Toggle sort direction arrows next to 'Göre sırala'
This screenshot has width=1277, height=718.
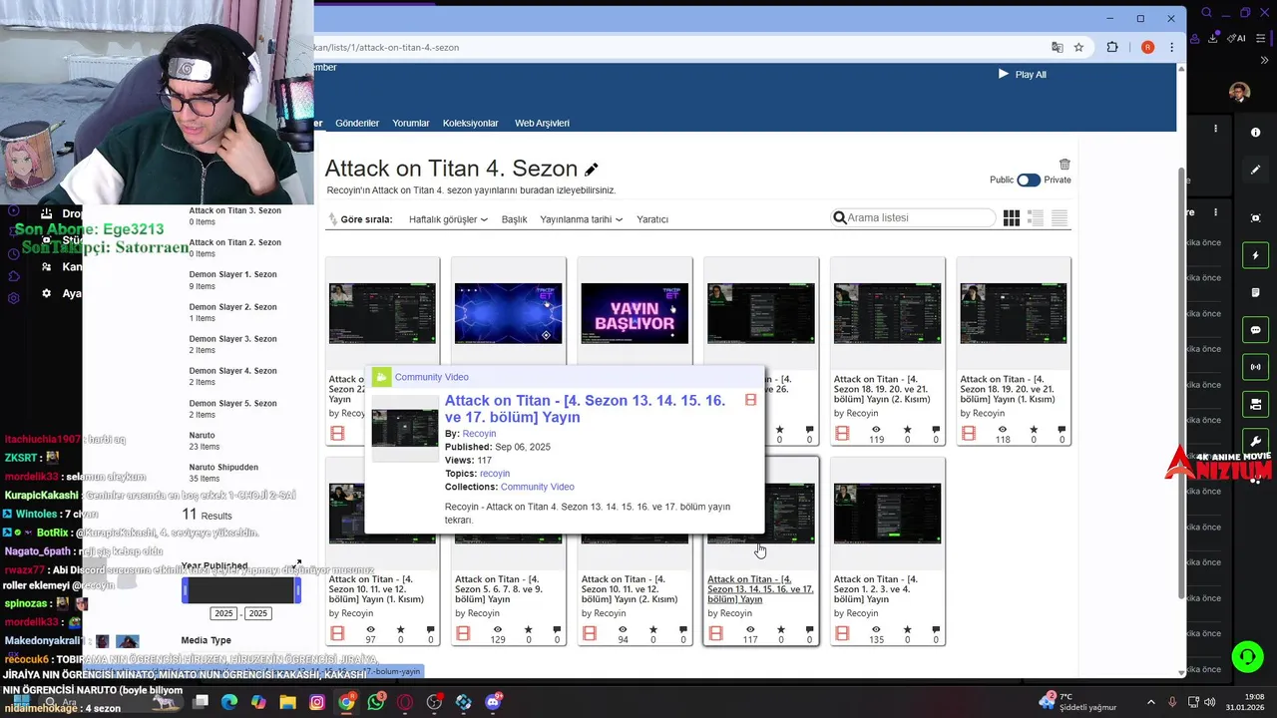coord(332,218)
